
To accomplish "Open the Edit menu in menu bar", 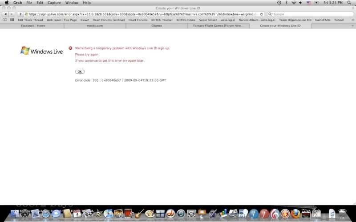I will pyautogui.click(x=40, y=3).
